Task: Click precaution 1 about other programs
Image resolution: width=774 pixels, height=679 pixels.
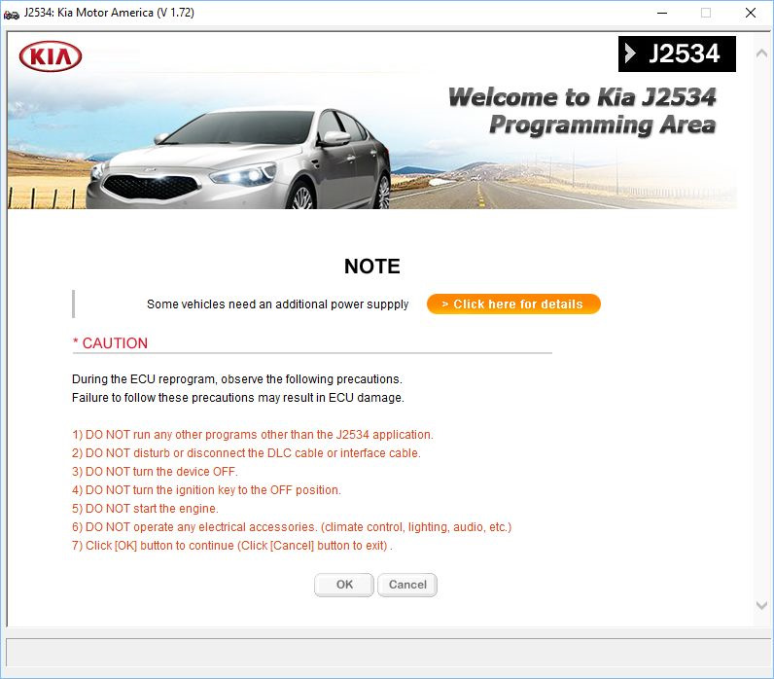Action: [252, 435]
